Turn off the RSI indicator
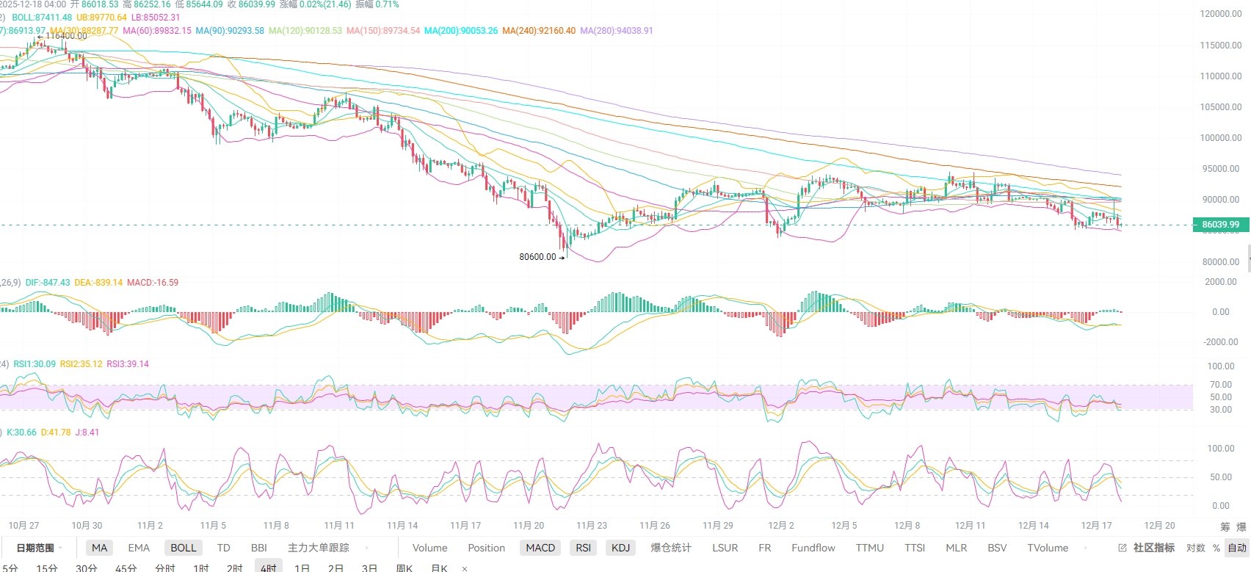1251x572 pixels. 583,548
